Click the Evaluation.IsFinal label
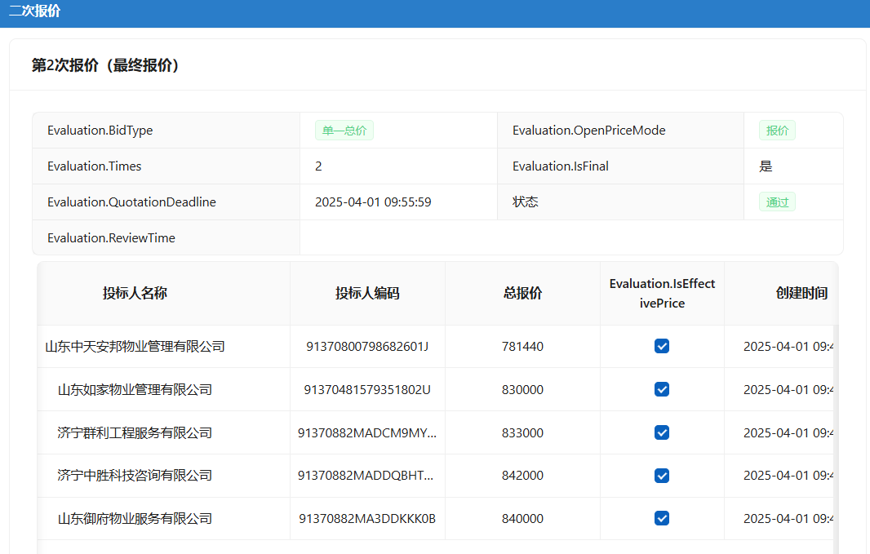The height and width of the screenshot is (554, 870). pyautogui.click(x=561, y=166)
